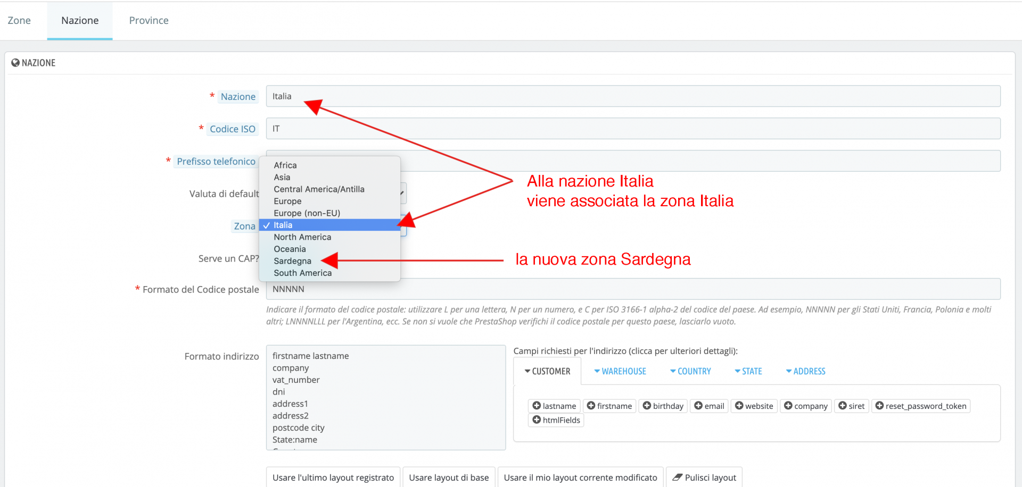
Task: Pick Oceania zone option
Action: click(329, 249)
